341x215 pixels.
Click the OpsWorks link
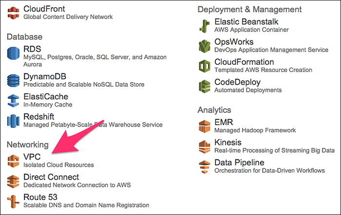234,42
